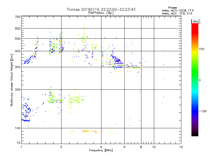Click the red data point near 200 km at 8 MHz
The image size is (213, 160).
[140, 91]
